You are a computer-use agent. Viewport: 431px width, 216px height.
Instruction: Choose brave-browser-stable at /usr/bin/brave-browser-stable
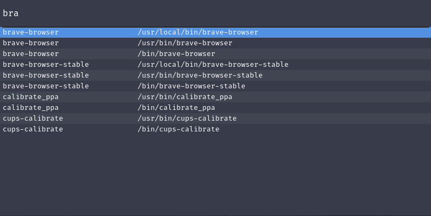pos(216,75)
